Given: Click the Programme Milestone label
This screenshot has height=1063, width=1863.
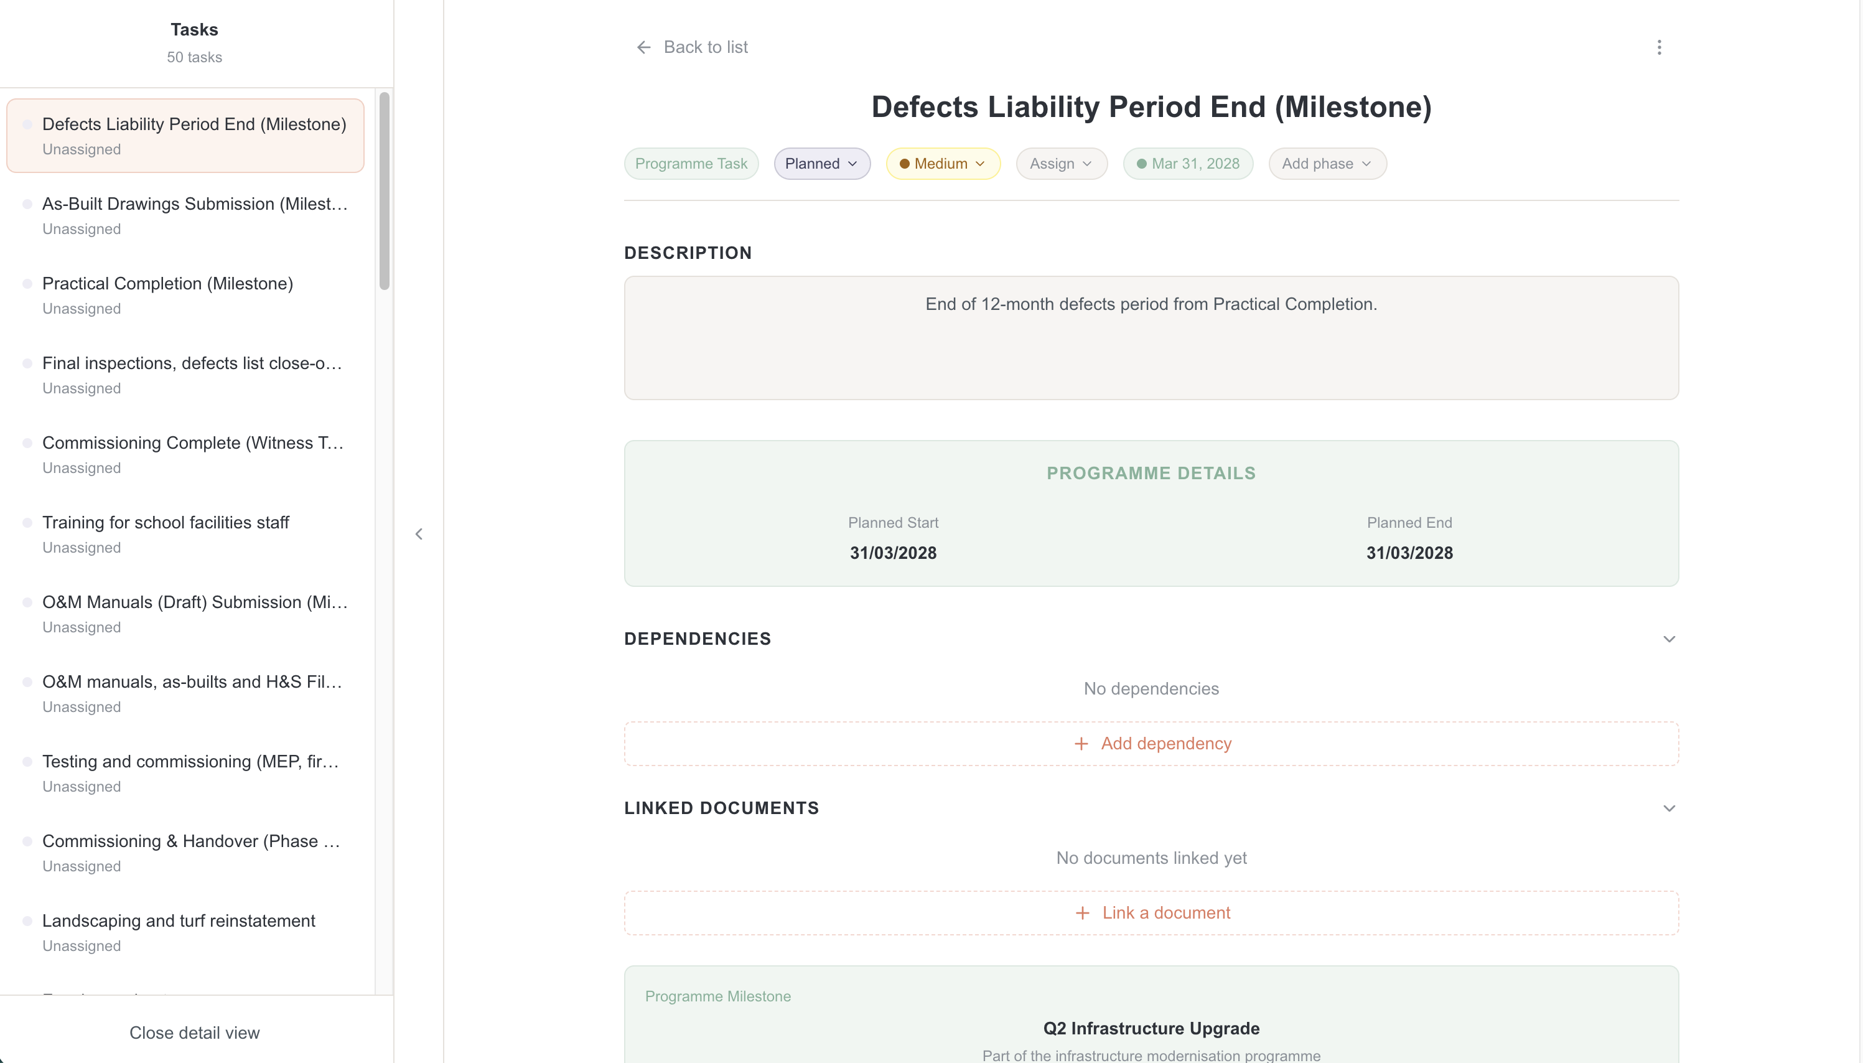Looking at the screenshot, I should [x=717, y=996].
